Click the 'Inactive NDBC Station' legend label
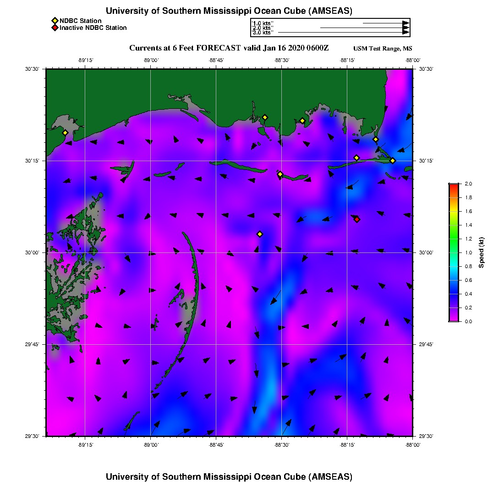Screen dimensions: 504x482 pos(93,28)
